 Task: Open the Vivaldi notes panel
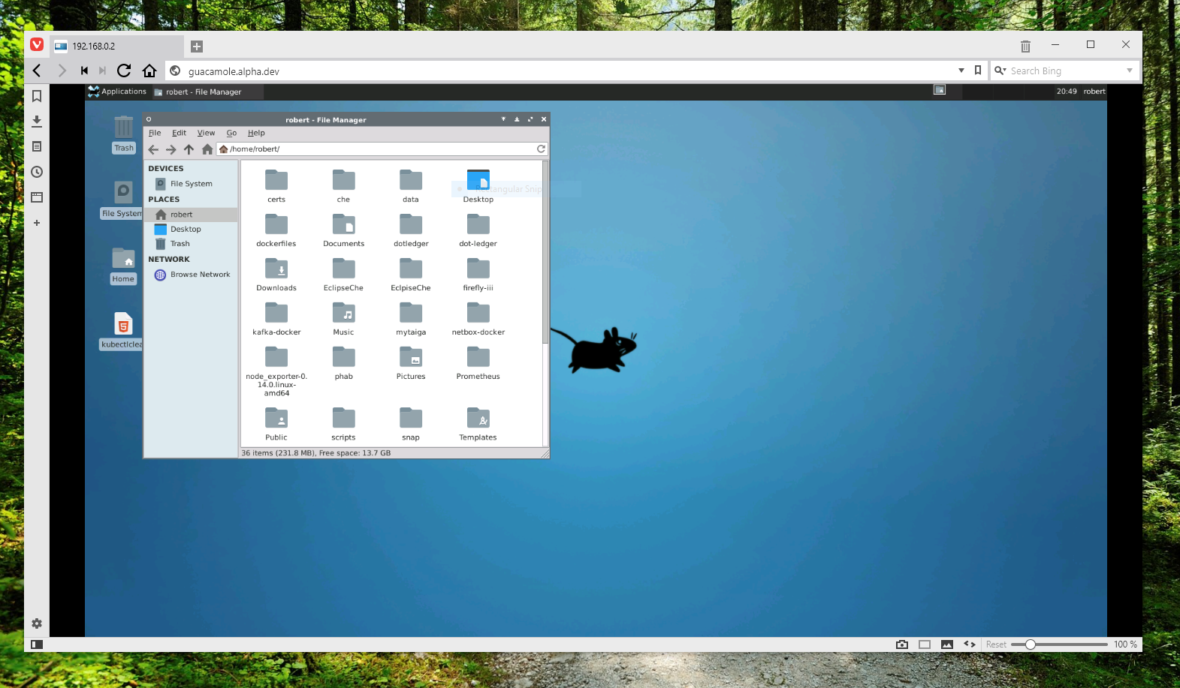[x=36, y=146]
